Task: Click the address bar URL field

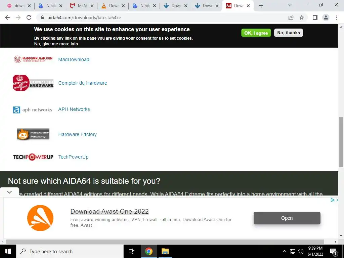Action: (x=162, y=17)
